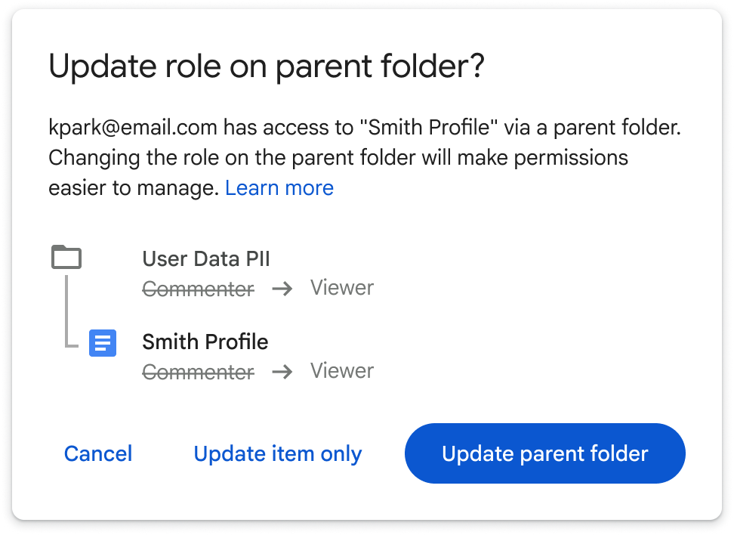Click the sentence about permissions easier to manage
This screenshot has height=535, width=734.
pyautogui.click(x=338, y=159)
